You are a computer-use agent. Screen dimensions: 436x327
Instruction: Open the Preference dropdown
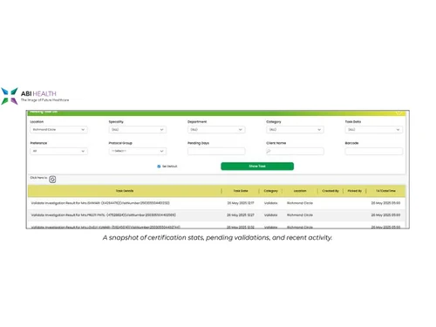click(58, 151)
